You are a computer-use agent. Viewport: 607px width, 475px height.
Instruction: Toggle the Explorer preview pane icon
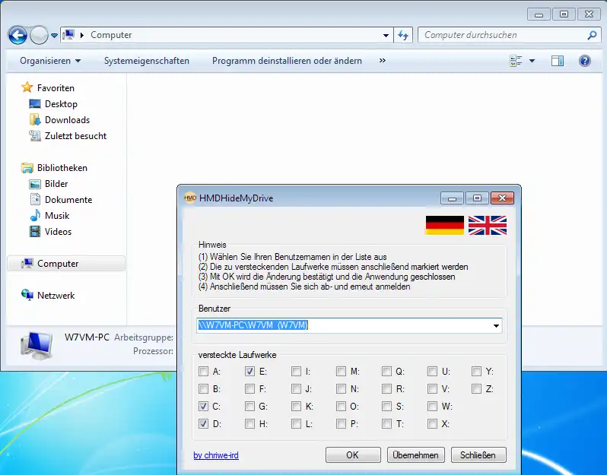pos(557,61)
